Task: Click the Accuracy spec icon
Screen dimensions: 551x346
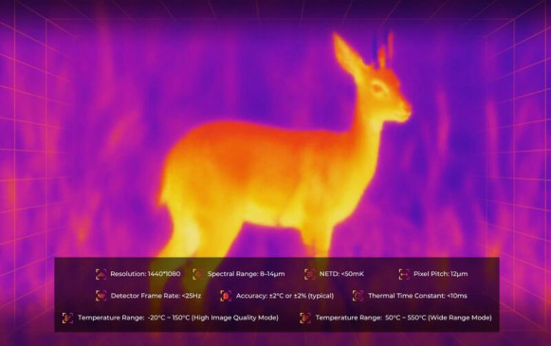Action: pyautogui.click(x=226, y=296)
